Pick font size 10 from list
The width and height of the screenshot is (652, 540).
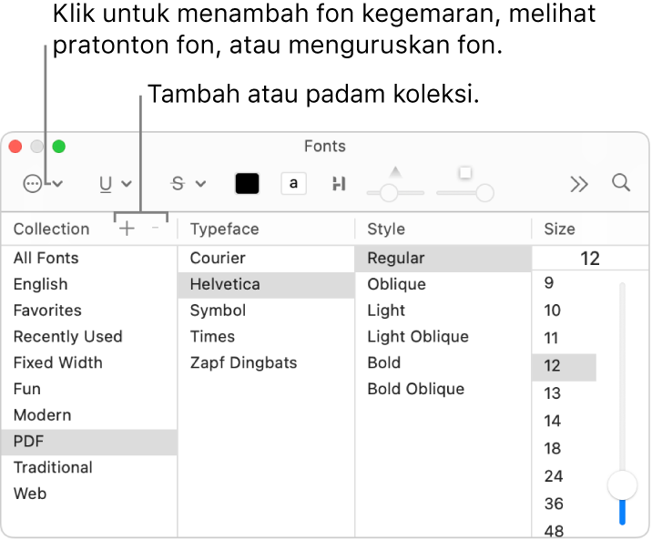coord(565,311)
